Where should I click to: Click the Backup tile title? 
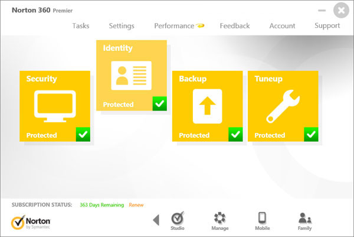(193, 79)
